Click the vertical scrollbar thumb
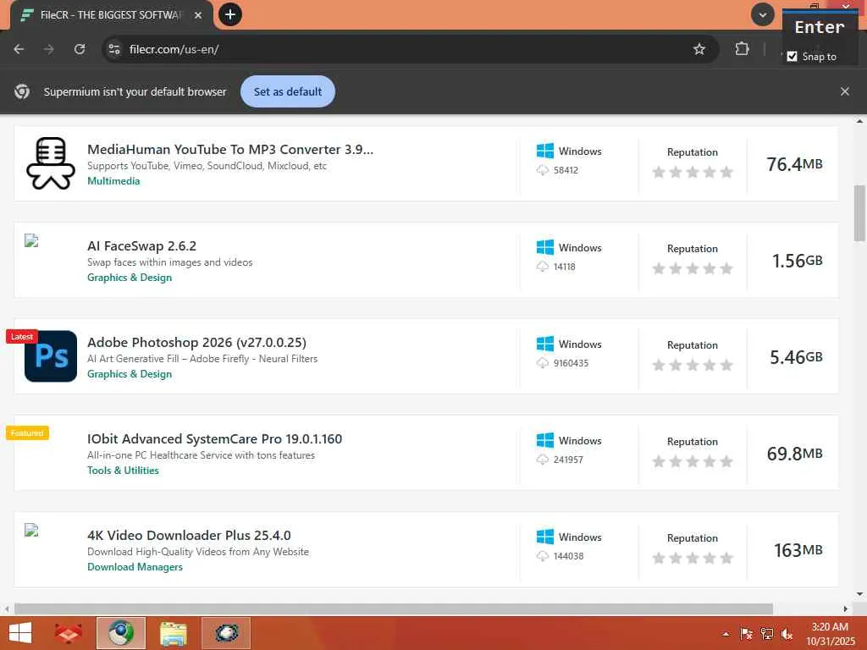867x650 pixels. click(859, 213)
